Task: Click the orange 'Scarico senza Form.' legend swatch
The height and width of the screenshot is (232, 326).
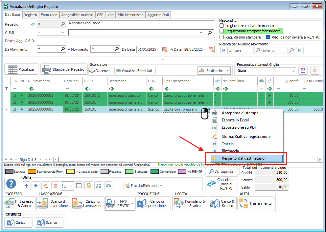Action: click(x=32, y=172)
